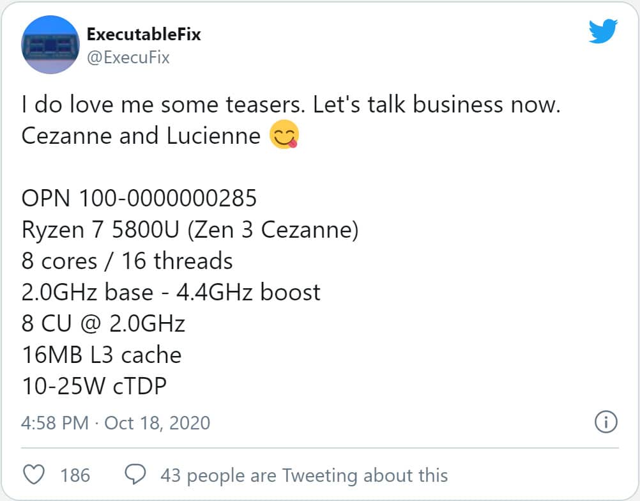
Task: Click the Ryzen 7 5800U line
Action: click(x=190, y=229)
